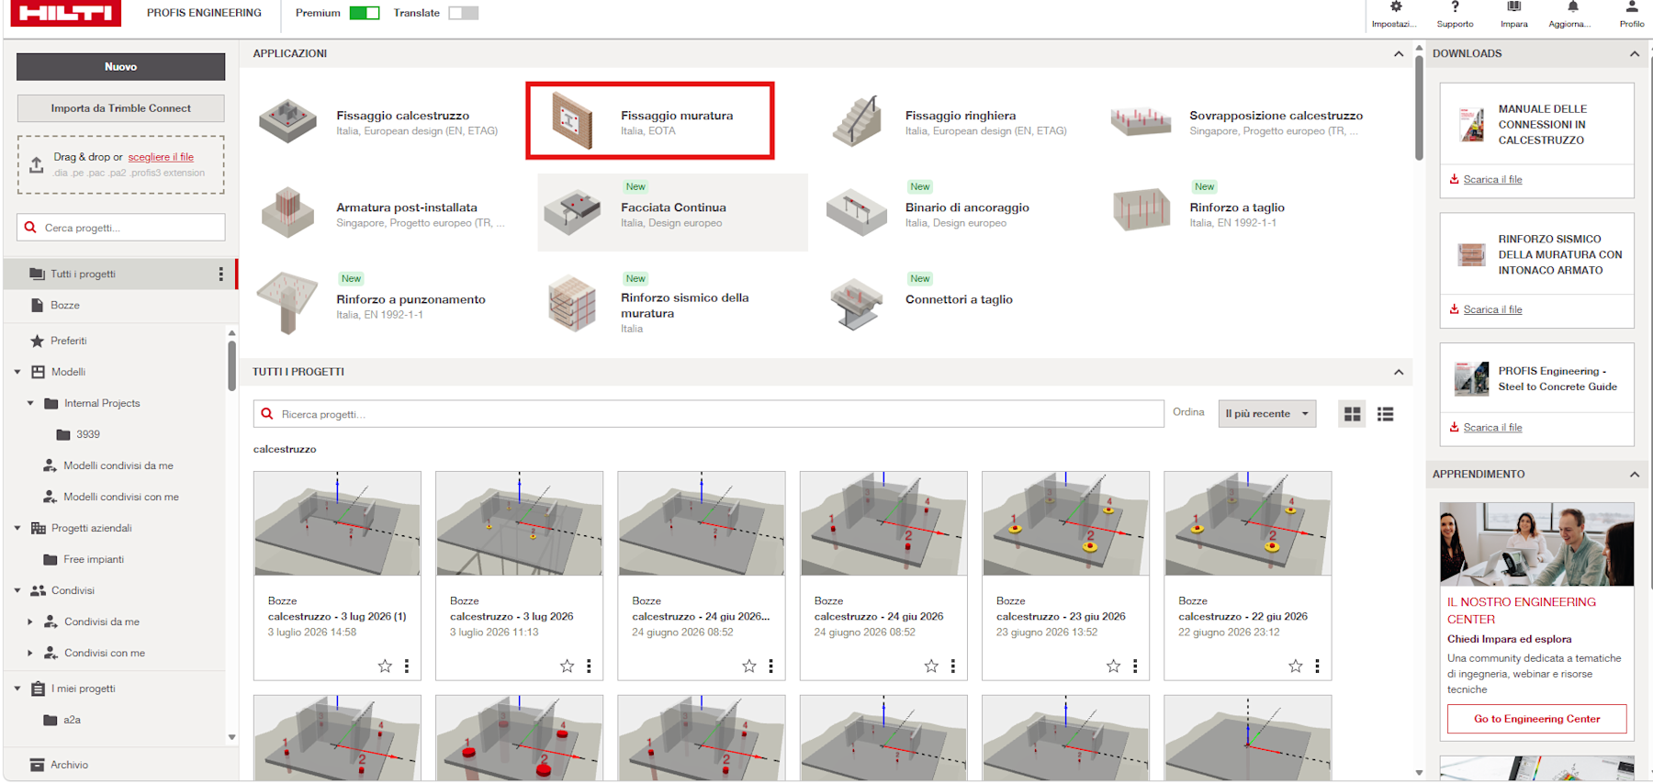Collapse the Internal Projects folder
The image size is (1653, 784).
coord(30,403)
